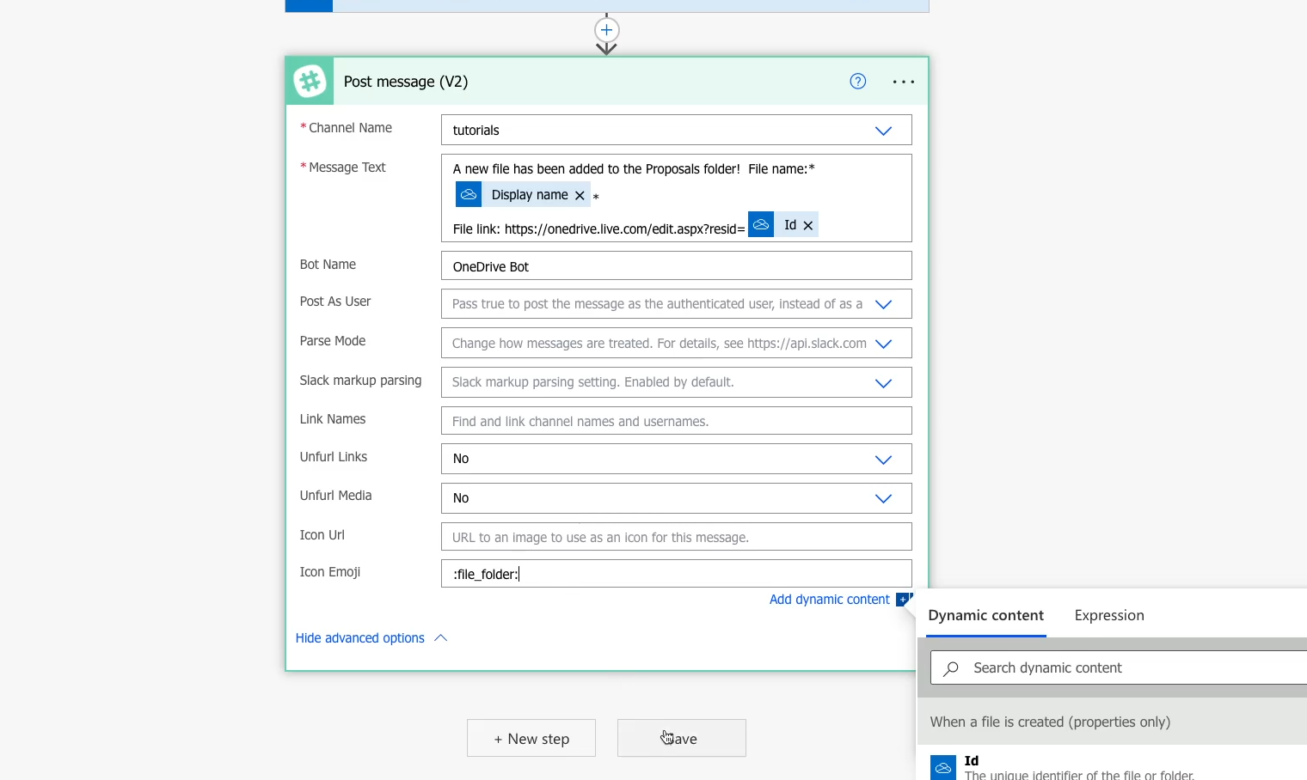Remove the Display name dynamic token
The image size is (1307, 780).
point(580,195)
